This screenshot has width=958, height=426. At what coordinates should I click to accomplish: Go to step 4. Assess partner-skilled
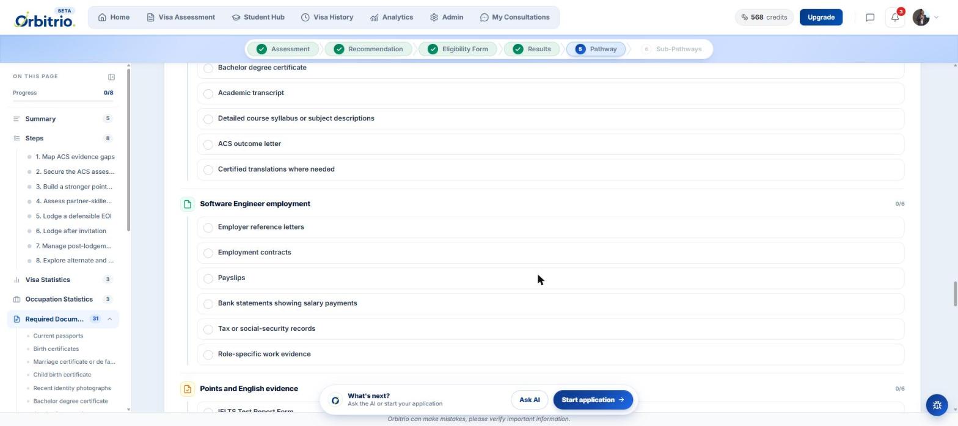[x=71, y=201]
